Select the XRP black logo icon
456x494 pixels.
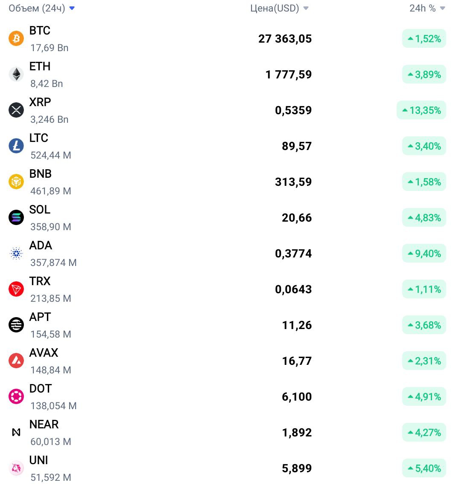(16, 110)
